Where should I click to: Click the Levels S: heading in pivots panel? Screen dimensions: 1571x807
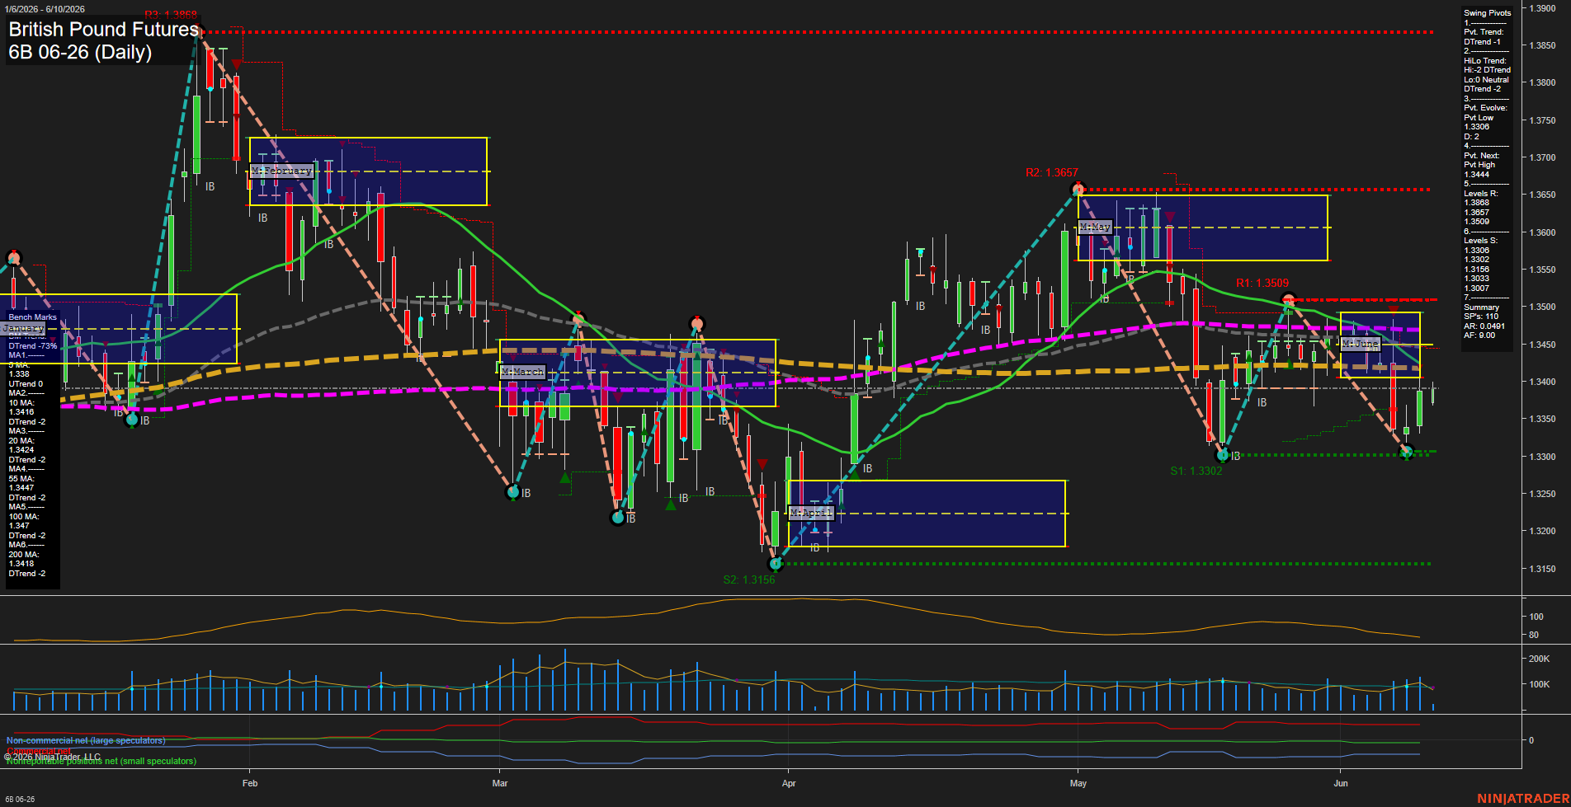[1481, 241]
